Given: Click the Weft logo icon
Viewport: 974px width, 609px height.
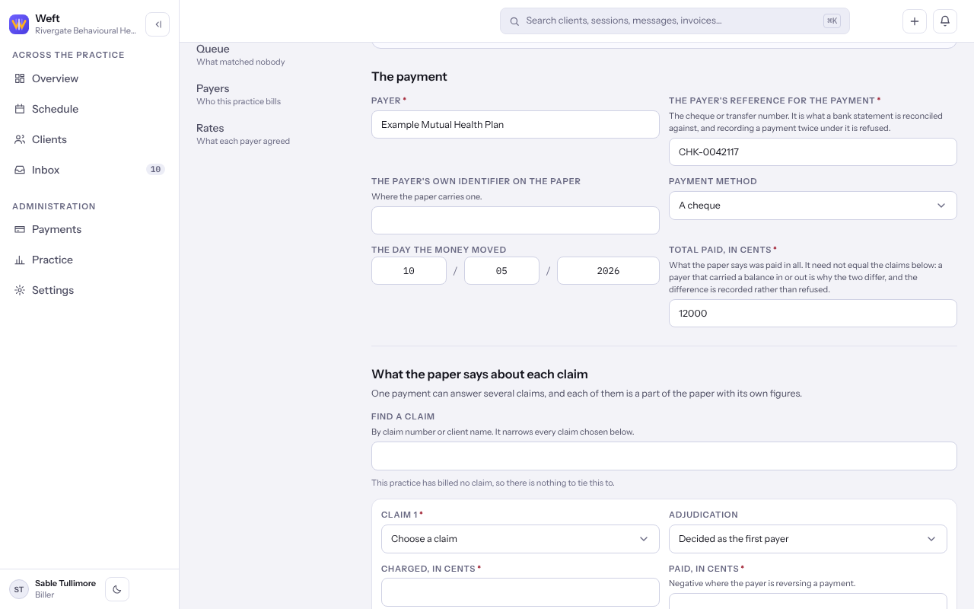Looking at the screenshot, I should pyautogui.click(x=19, y=24).
